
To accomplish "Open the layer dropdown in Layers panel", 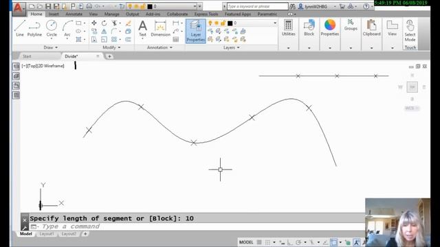I will coord(275,23).
